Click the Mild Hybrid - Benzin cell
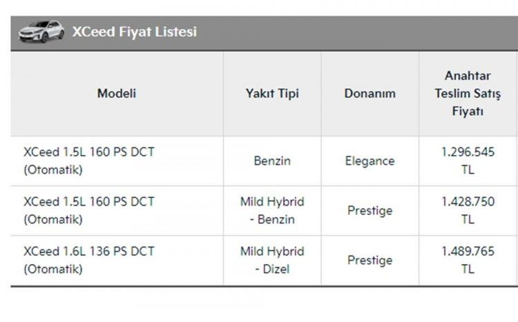 (x=272, y=210)
